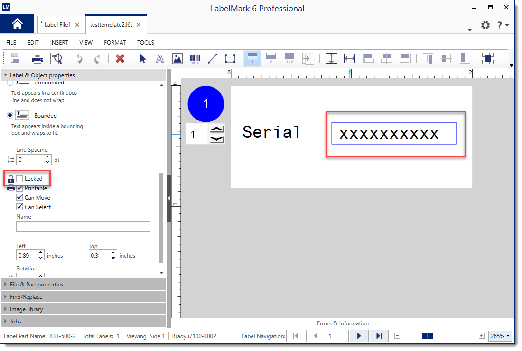Uncheck the Can Select checkbox
This screenshot has height=351, width=522.
pyautogui.click(x=19, y=207)
